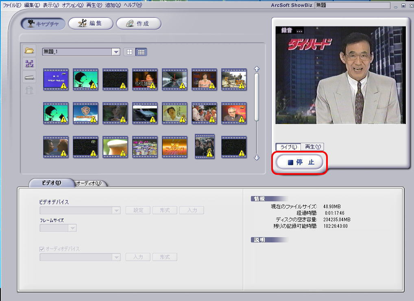Select the woman in pink clip thumbnail

tap(204, 79)
